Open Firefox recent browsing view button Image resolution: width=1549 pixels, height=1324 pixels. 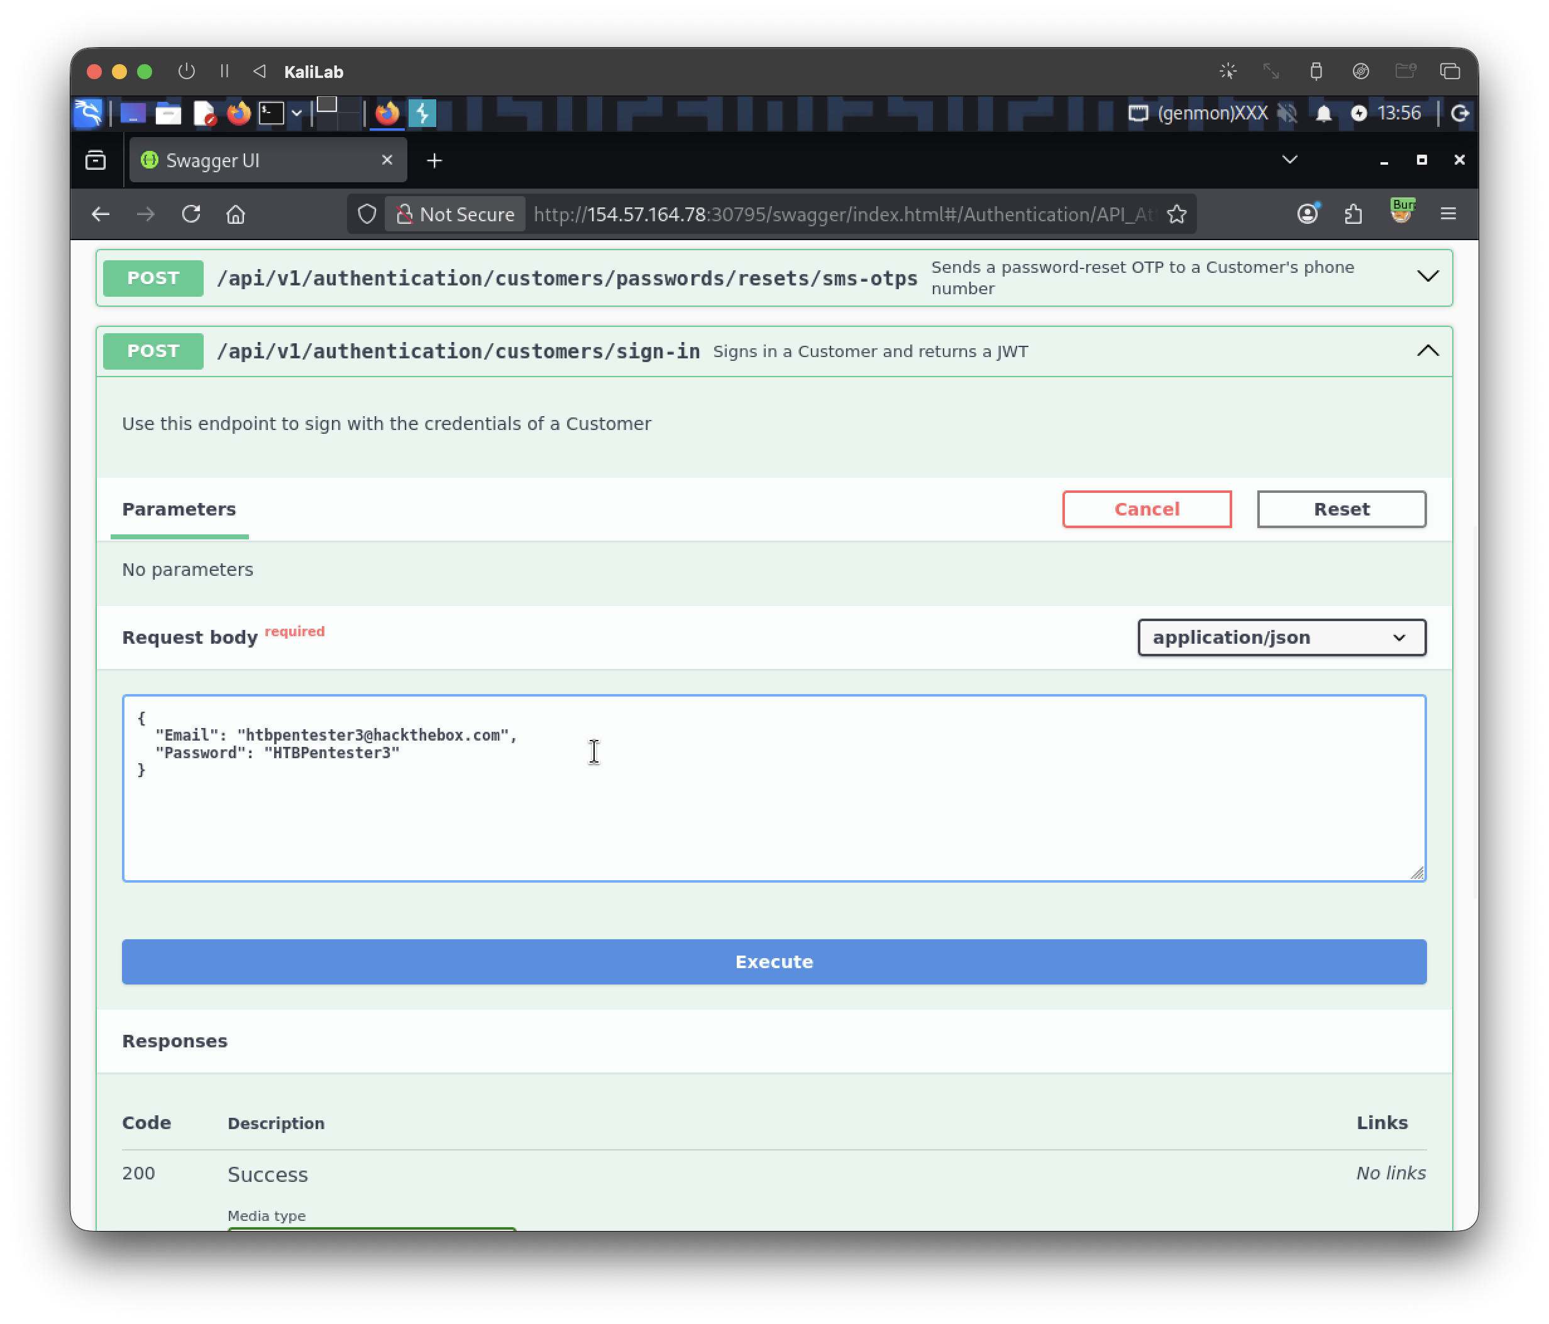tap(95, 160)
